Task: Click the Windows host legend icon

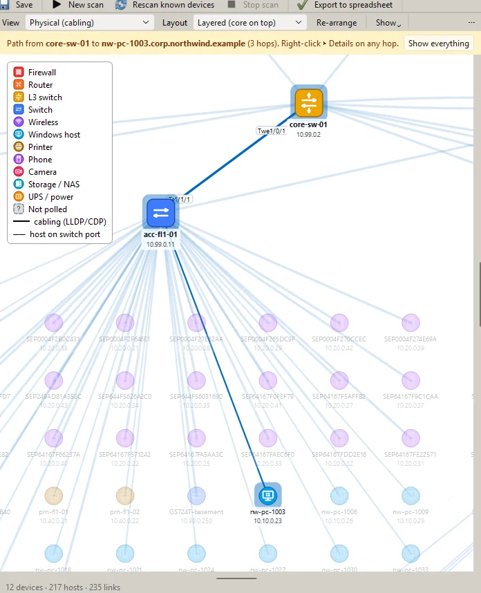Action: coord(19,134)
